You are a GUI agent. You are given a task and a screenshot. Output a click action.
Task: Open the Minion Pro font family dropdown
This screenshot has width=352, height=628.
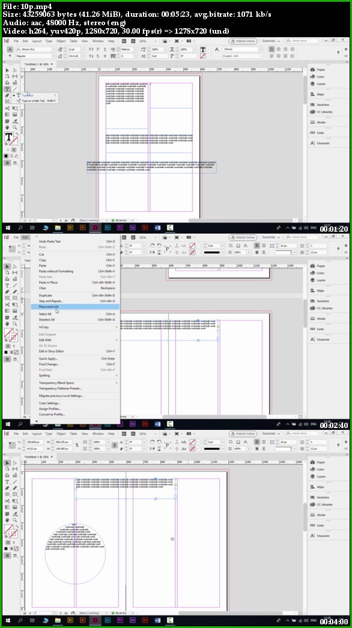[x=36, y=49]
